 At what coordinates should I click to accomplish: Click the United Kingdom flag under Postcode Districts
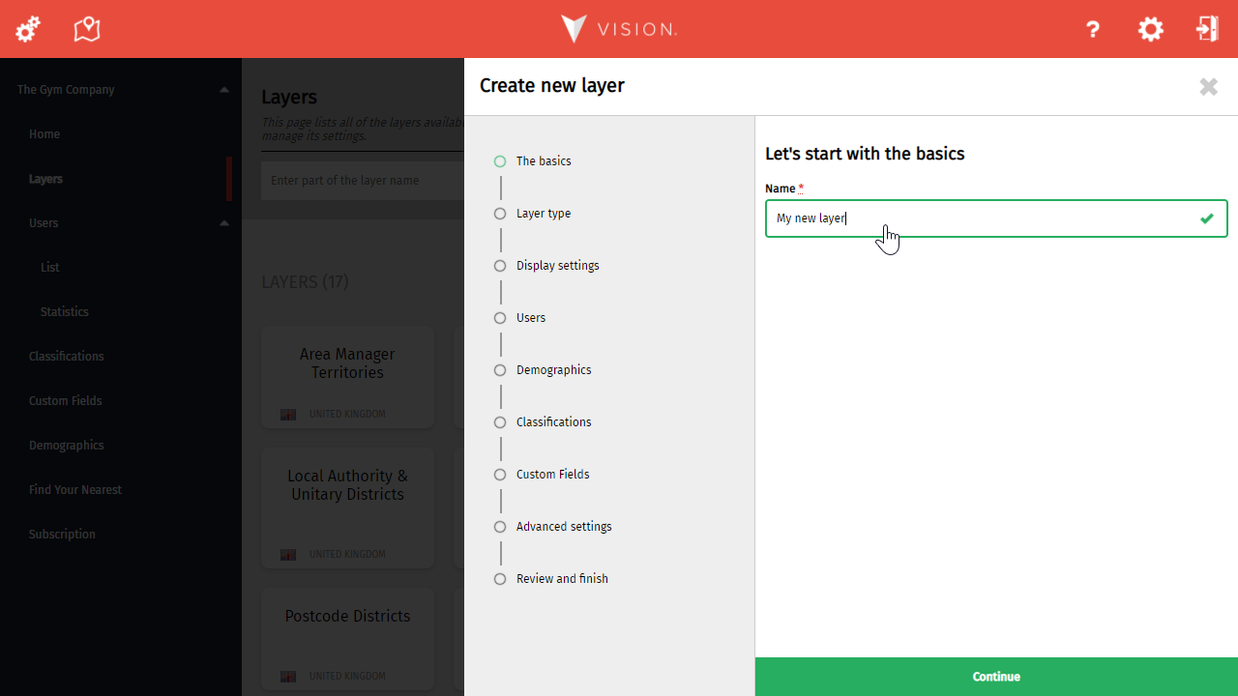click(x=288, y=676)
